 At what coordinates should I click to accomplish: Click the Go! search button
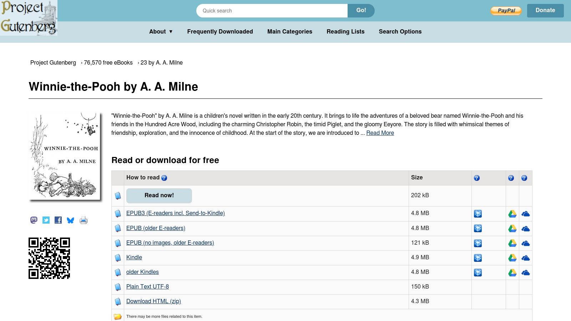click(x=361, y=10)
